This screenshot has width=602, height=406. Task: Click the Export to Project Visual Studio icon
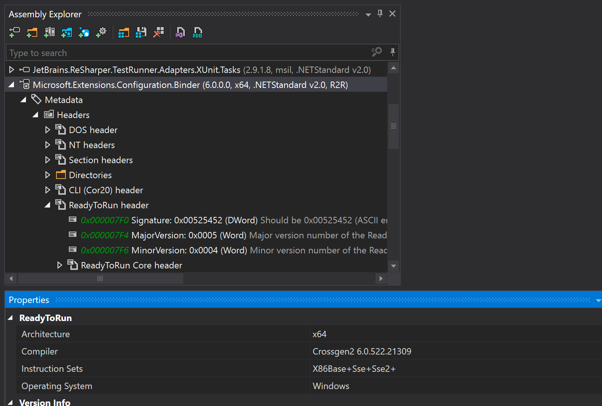(x=180, y=33)
